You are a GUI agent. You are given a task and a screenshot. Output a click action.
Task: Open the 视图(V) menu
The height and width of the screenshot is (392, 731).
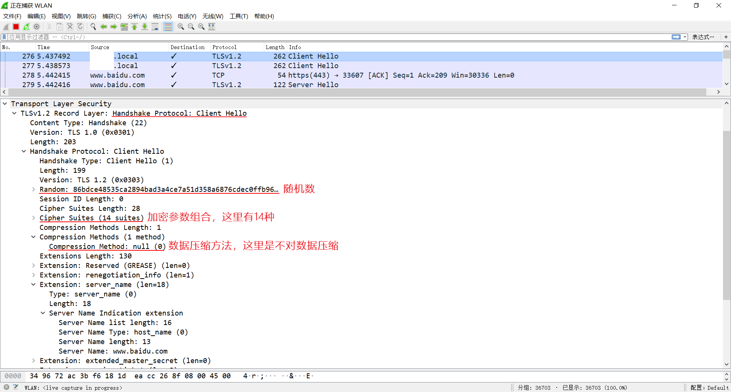(61, 16)
